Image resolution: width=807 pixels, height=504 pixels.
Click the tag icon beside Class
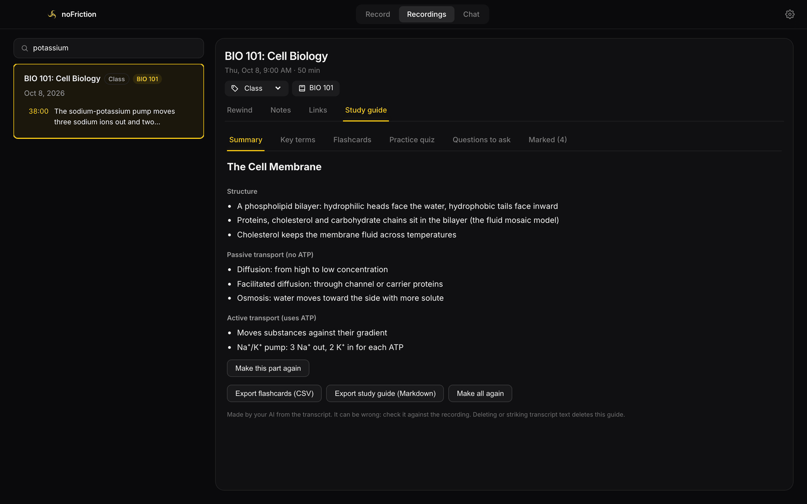point(235,88)
